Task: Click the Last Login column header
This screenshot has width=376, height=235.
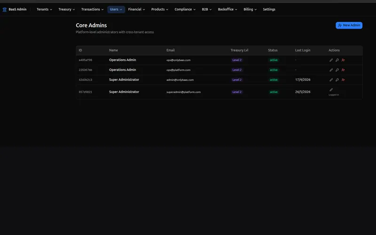Action: (303, 50)
